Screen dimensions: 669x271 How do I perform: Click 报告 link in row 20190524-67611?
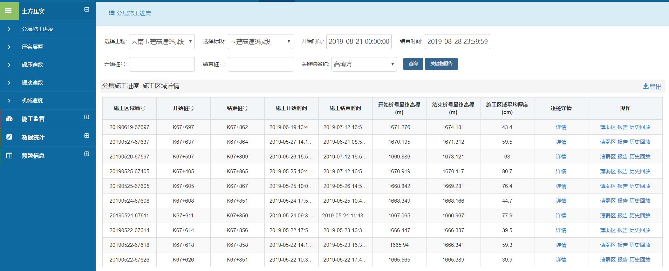(x=622, y=216)
